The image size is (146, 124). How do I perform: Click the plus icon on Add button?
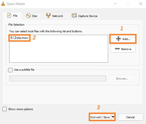[x=118, y=39]
